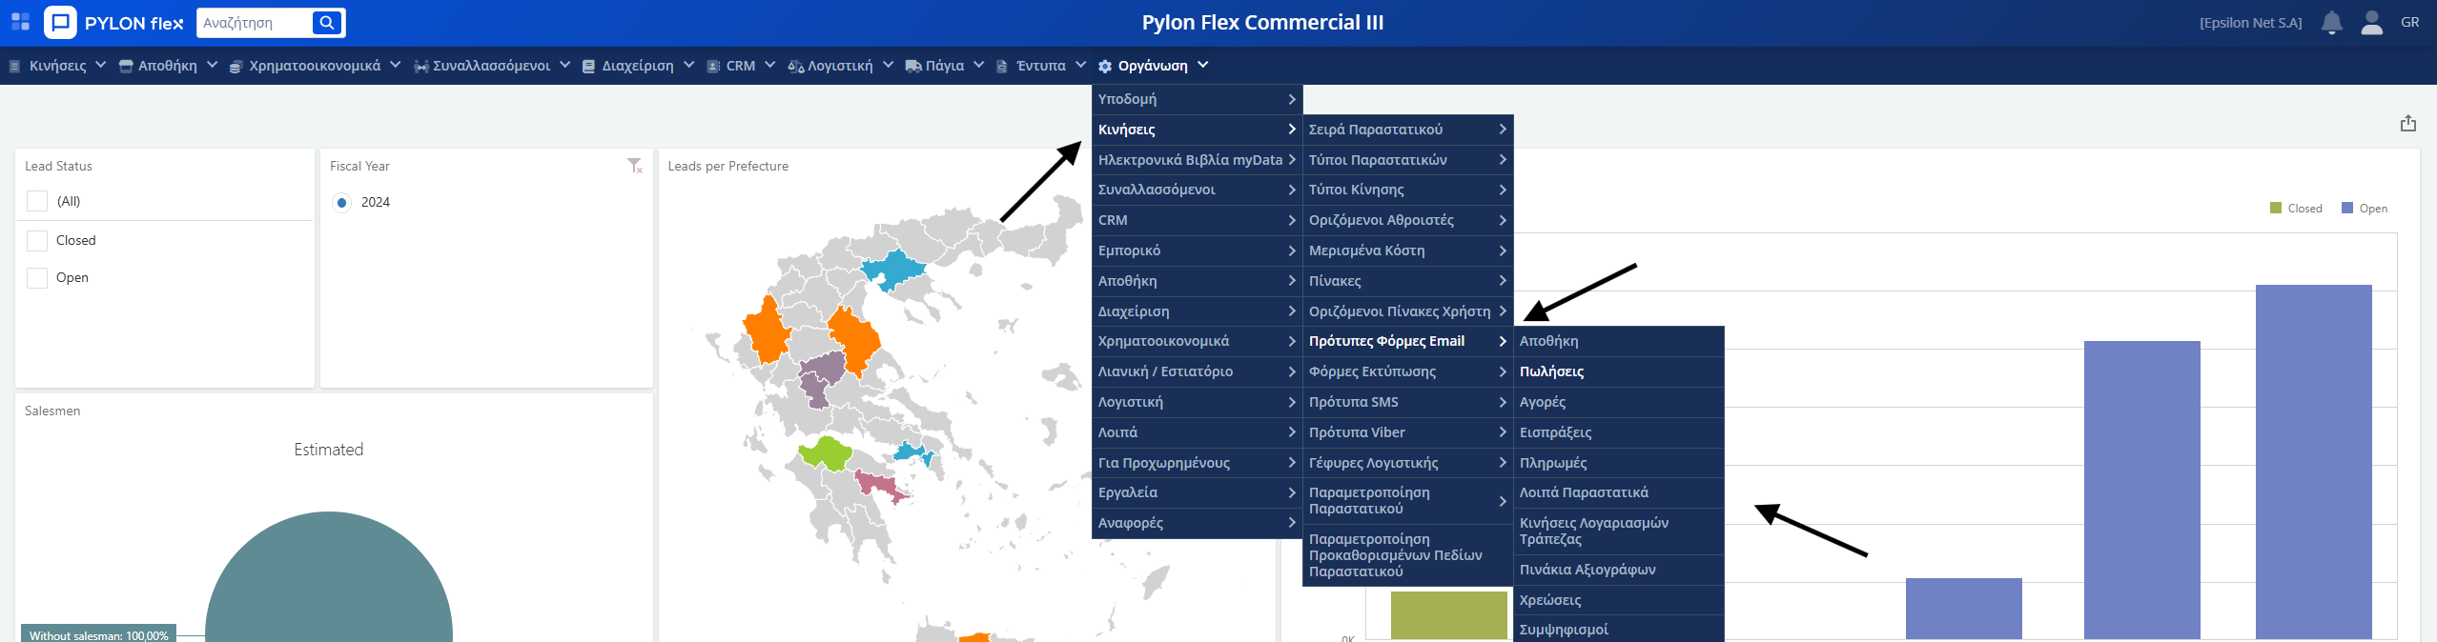Viewport: 2437px width, 642px height.
Task: Check the Open lead status checkbox
Action: pyautogui.click(x=37, y=277)
